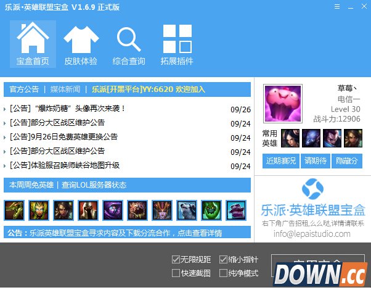371x290 pixels.
Task: Select 本周周免英雄 tab
Action: [x=31, y=185]
